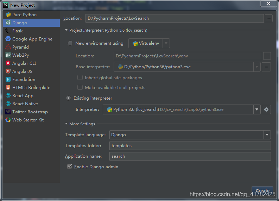The image size is (279, 201).
Task: Uncheck Enable Django admin checkbox
Action: (x=70, y=167)
